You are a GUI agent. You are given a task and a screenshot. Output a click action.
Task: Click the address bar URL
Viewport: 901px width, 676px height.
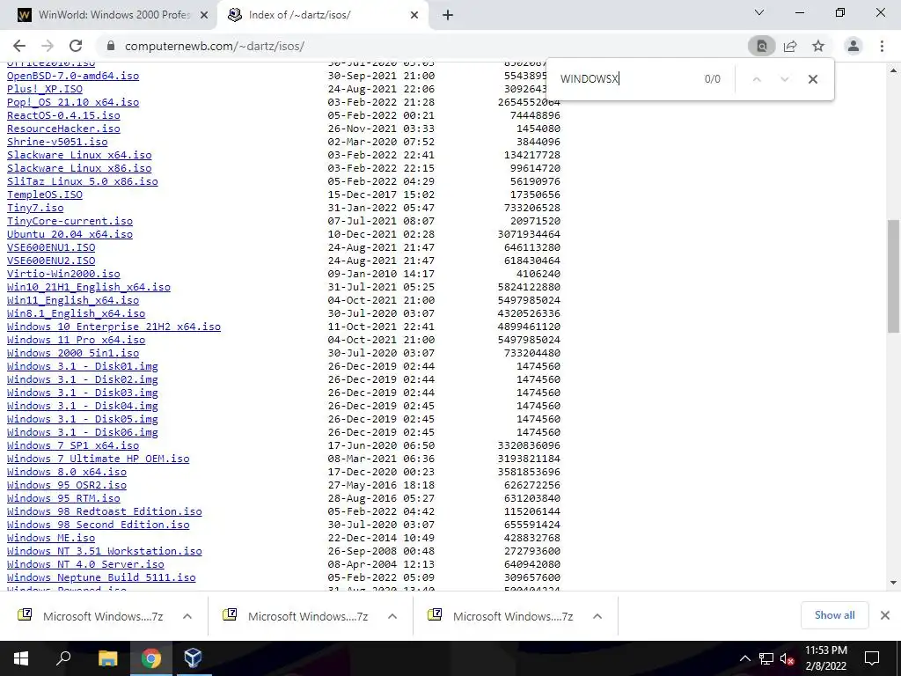(215, 46)
